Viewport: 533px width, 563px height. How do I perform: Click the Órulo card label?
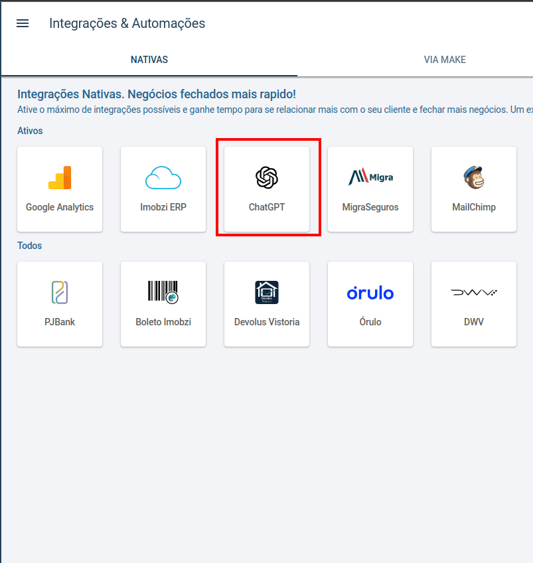pos(370,322)
